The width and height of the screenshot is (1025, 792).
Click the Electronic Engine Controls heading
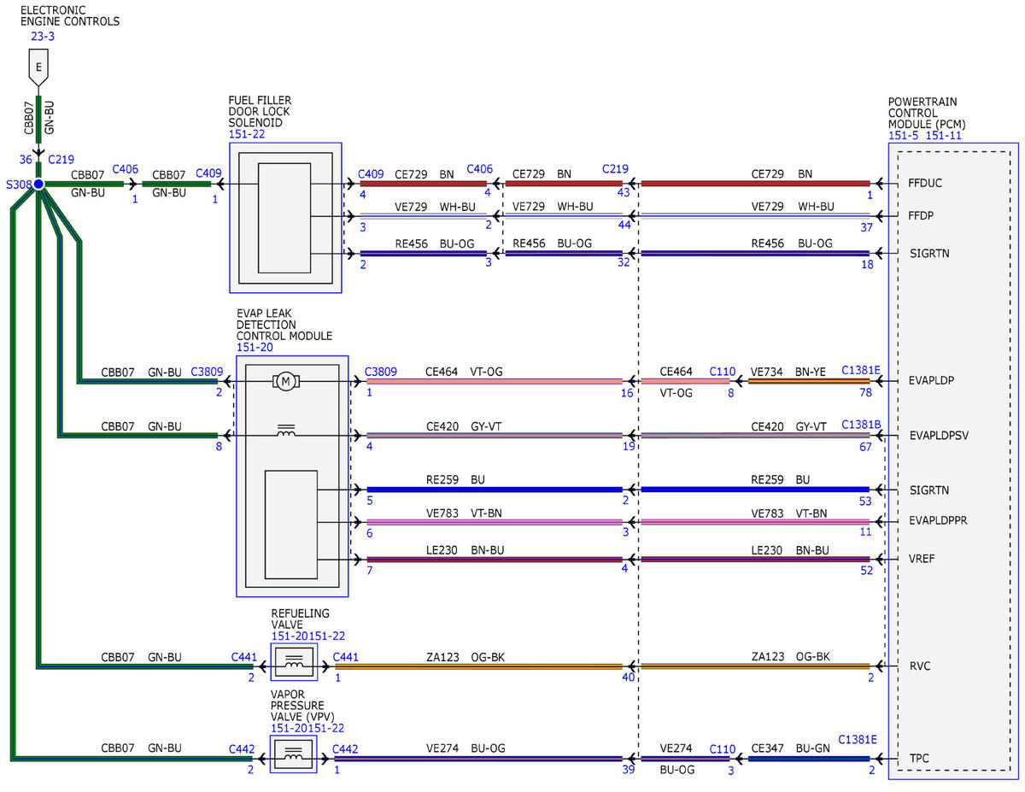click(x=69, y=15)
